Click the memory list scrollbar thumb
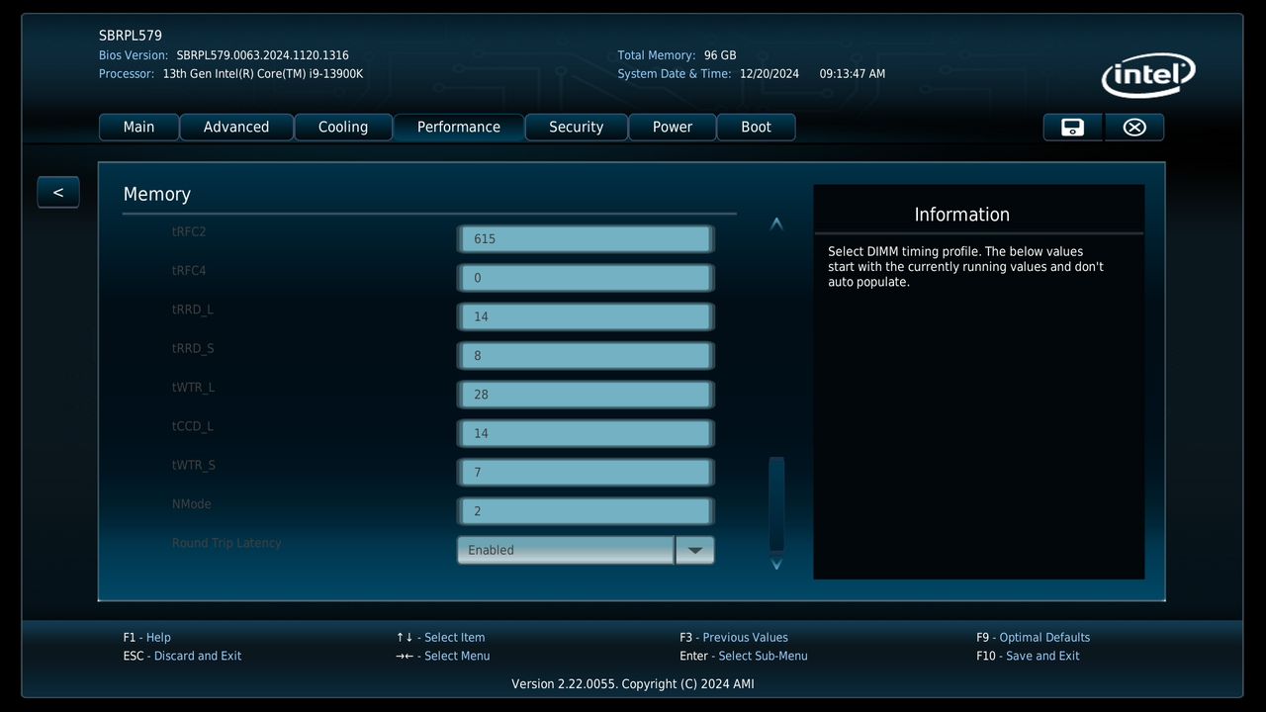 pyautogui.click(x=776, y=504)
